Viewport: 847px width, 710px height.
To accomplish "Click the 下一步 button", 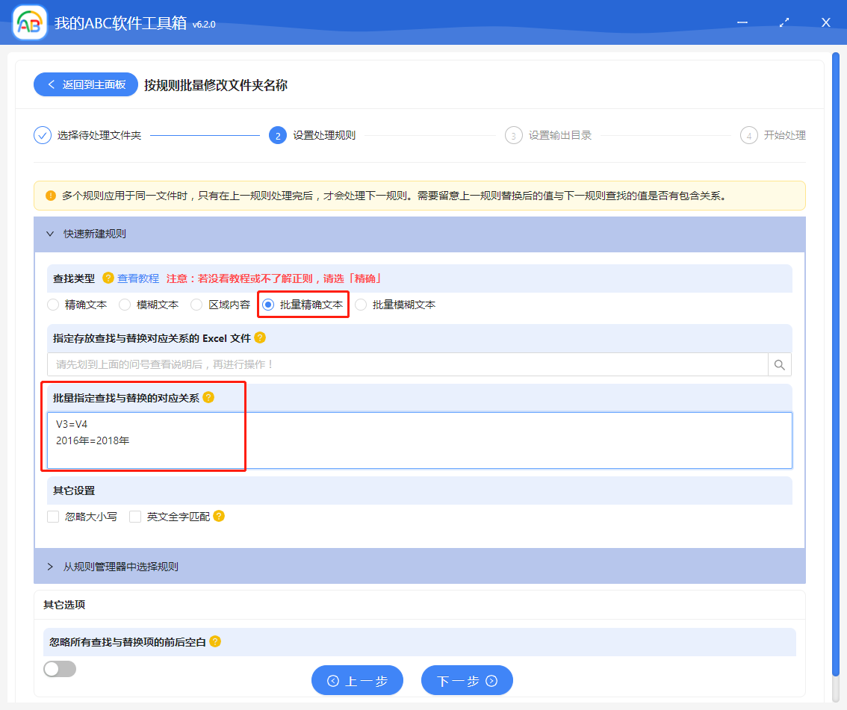I will pos(467,680).
